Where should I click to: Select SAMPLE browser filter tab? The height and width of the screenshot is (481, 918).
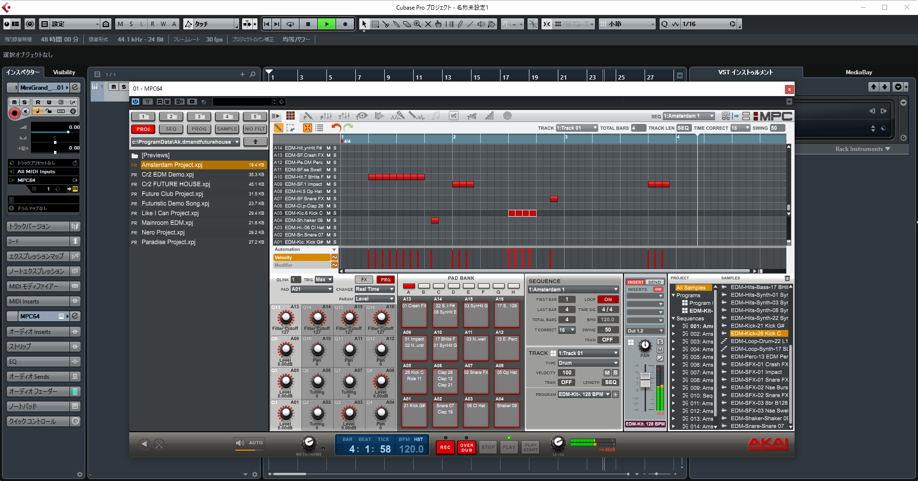227,129
